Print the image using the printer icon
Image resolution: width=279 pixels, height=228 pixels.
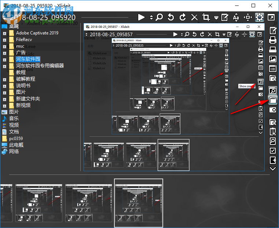pos(273,40)
